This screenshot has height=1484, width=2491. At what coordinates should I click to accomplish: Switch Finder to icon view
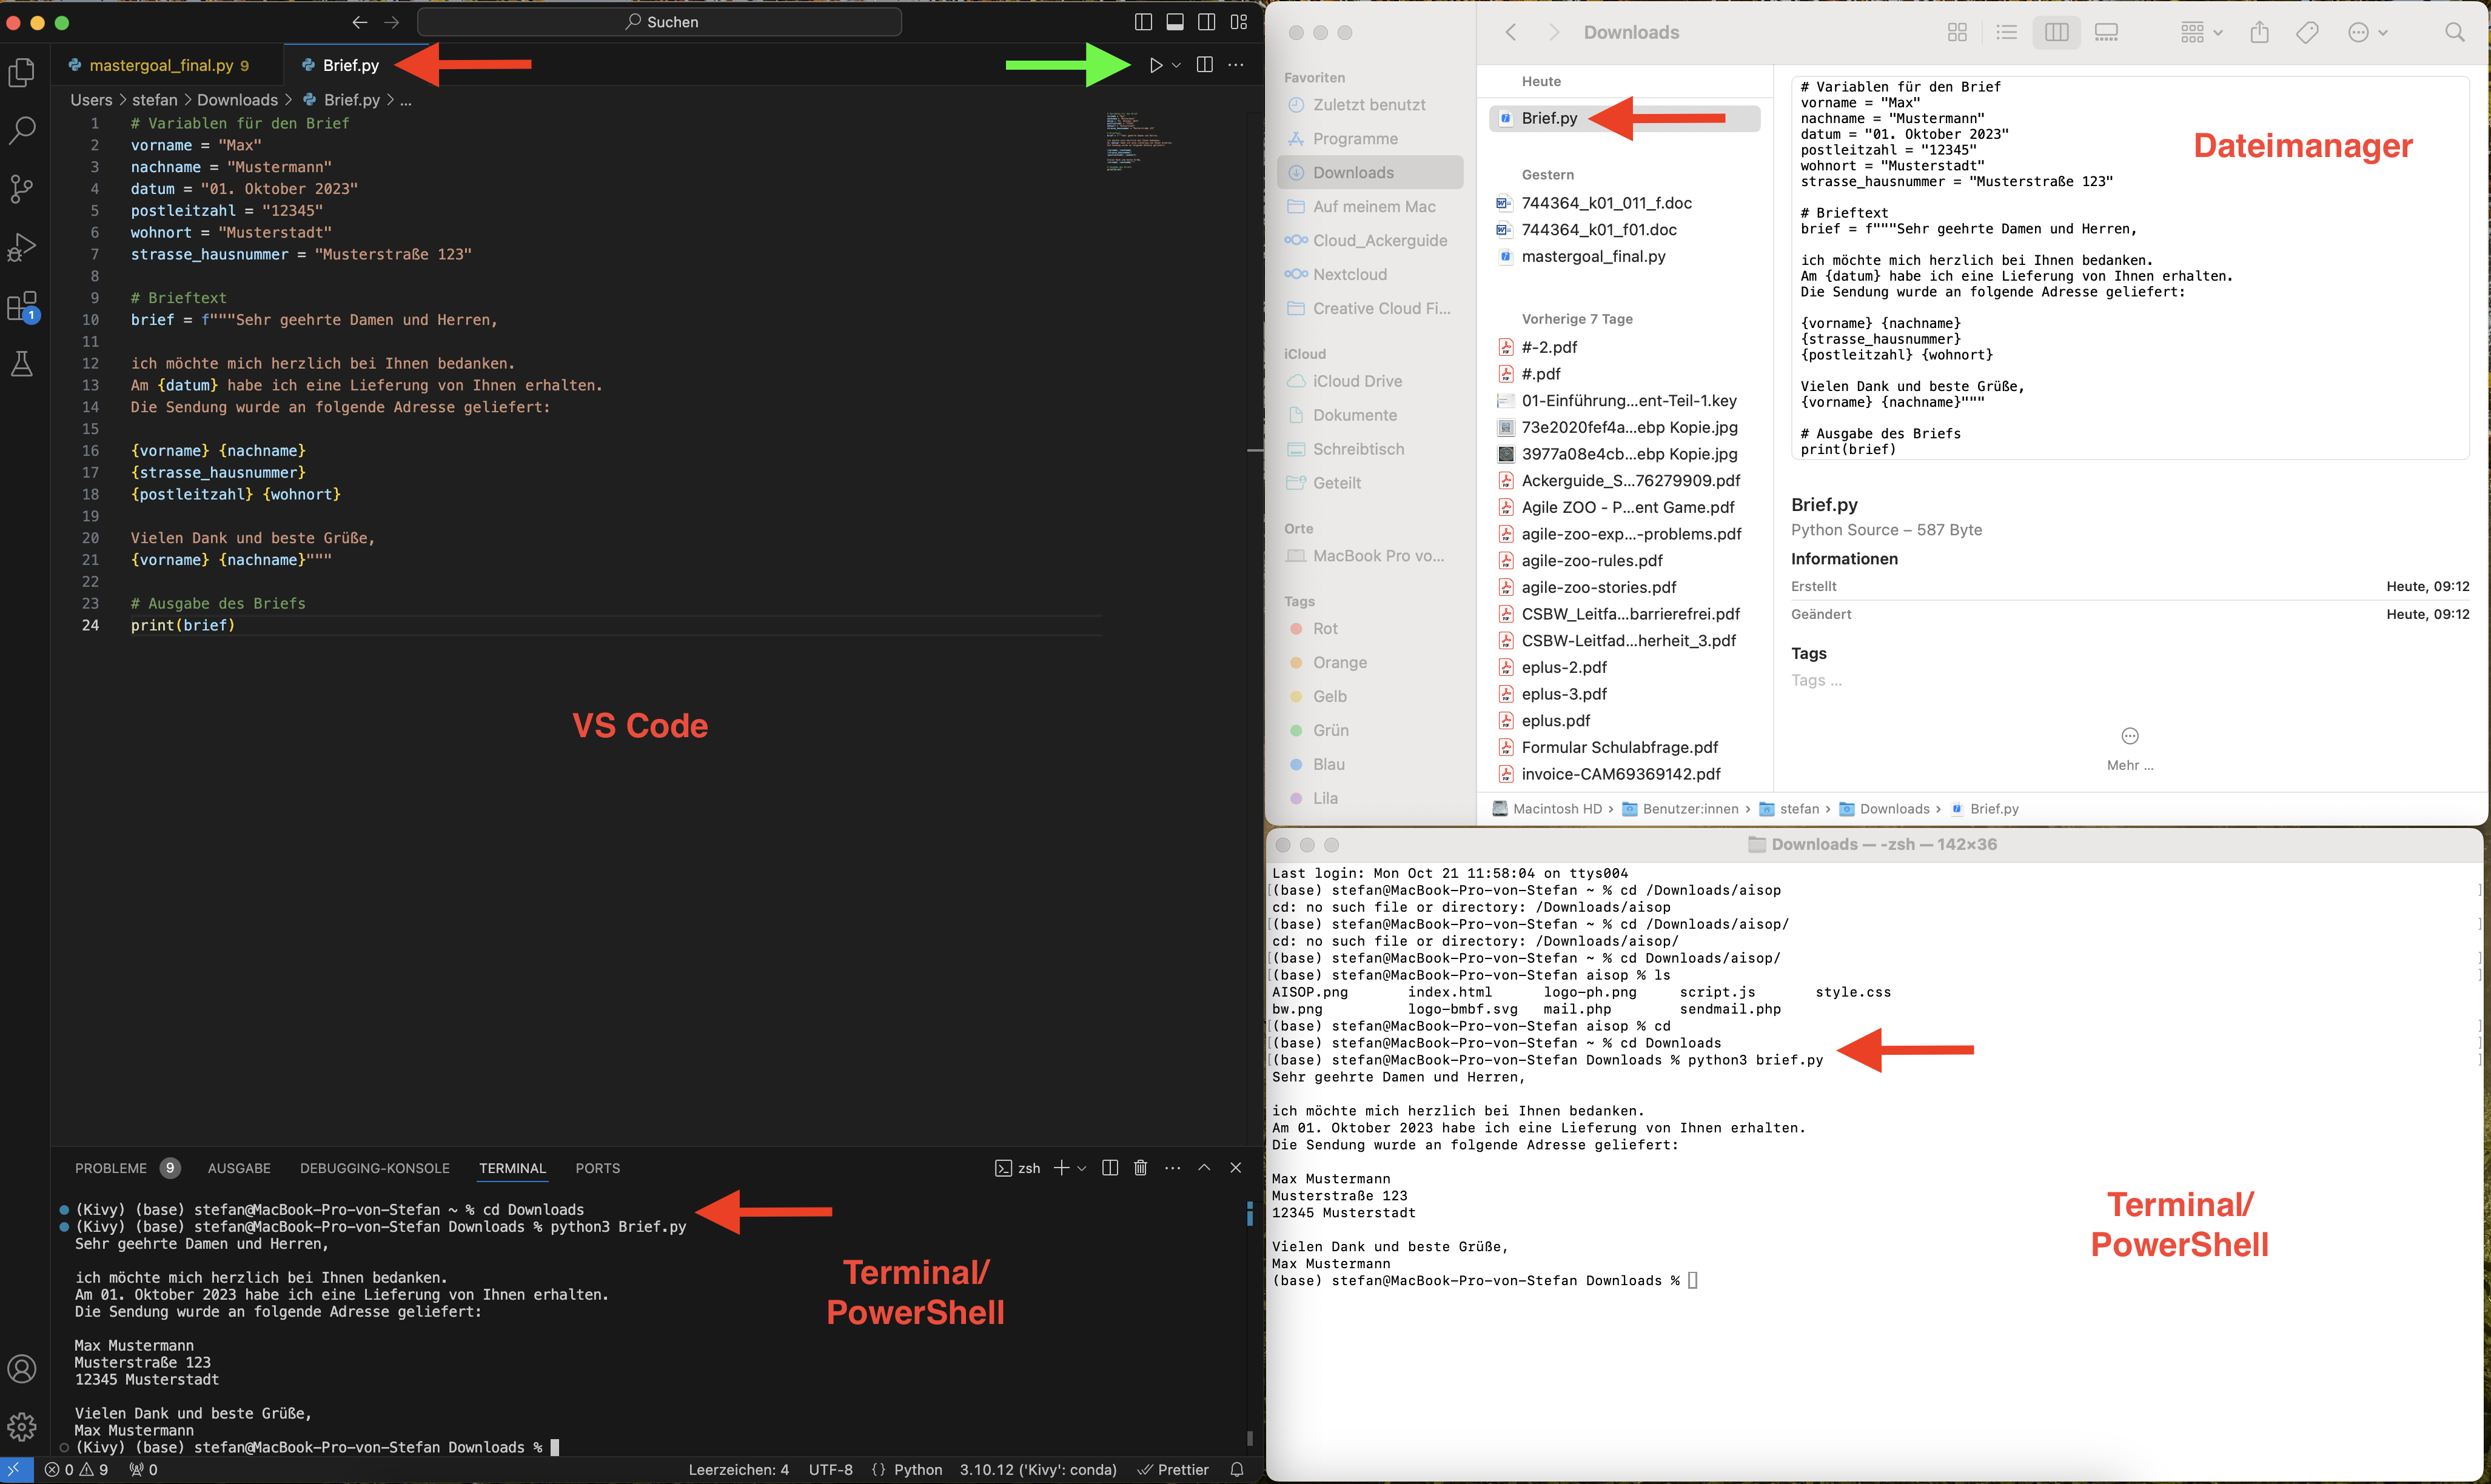pos(1958,32)
